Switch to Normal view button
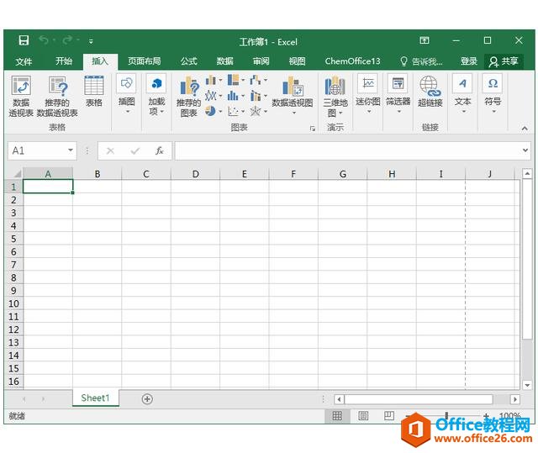The height and width of the screenshot is (453, 538). click(337, 416)
